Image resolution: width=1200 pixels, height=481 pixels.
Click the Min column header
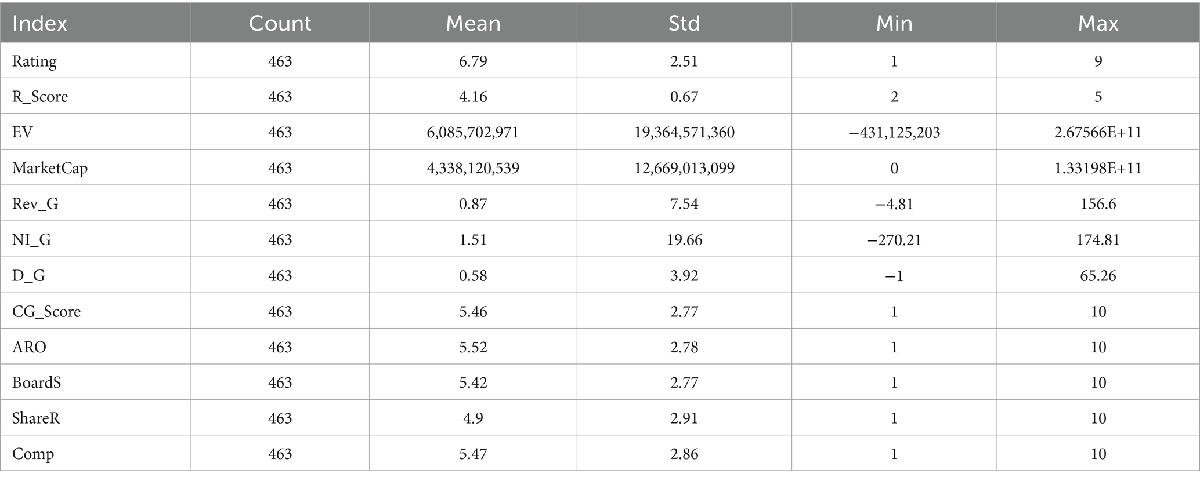point(894,23)
